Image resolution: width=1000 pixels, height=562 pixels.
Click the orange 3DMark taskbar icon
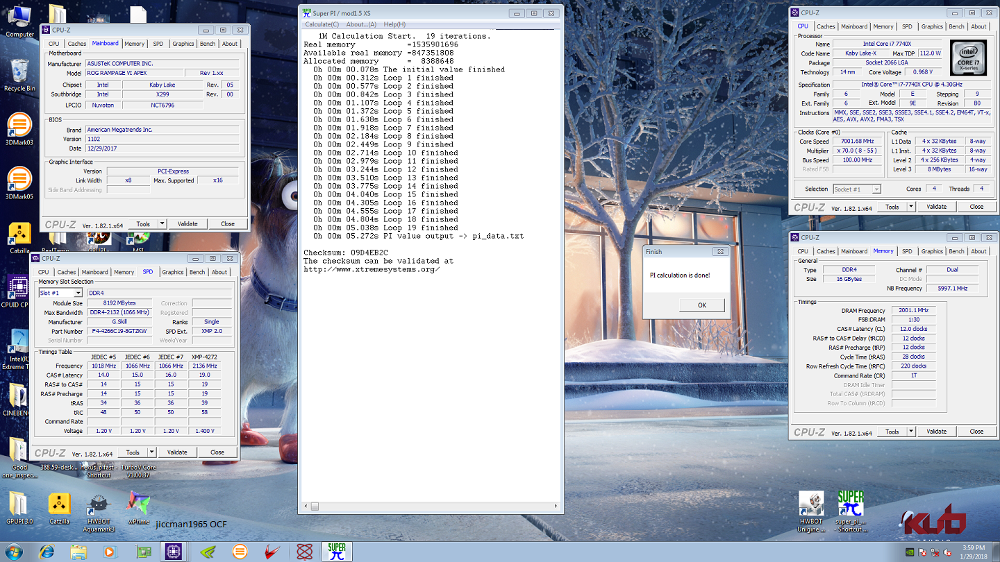(240, 552)
